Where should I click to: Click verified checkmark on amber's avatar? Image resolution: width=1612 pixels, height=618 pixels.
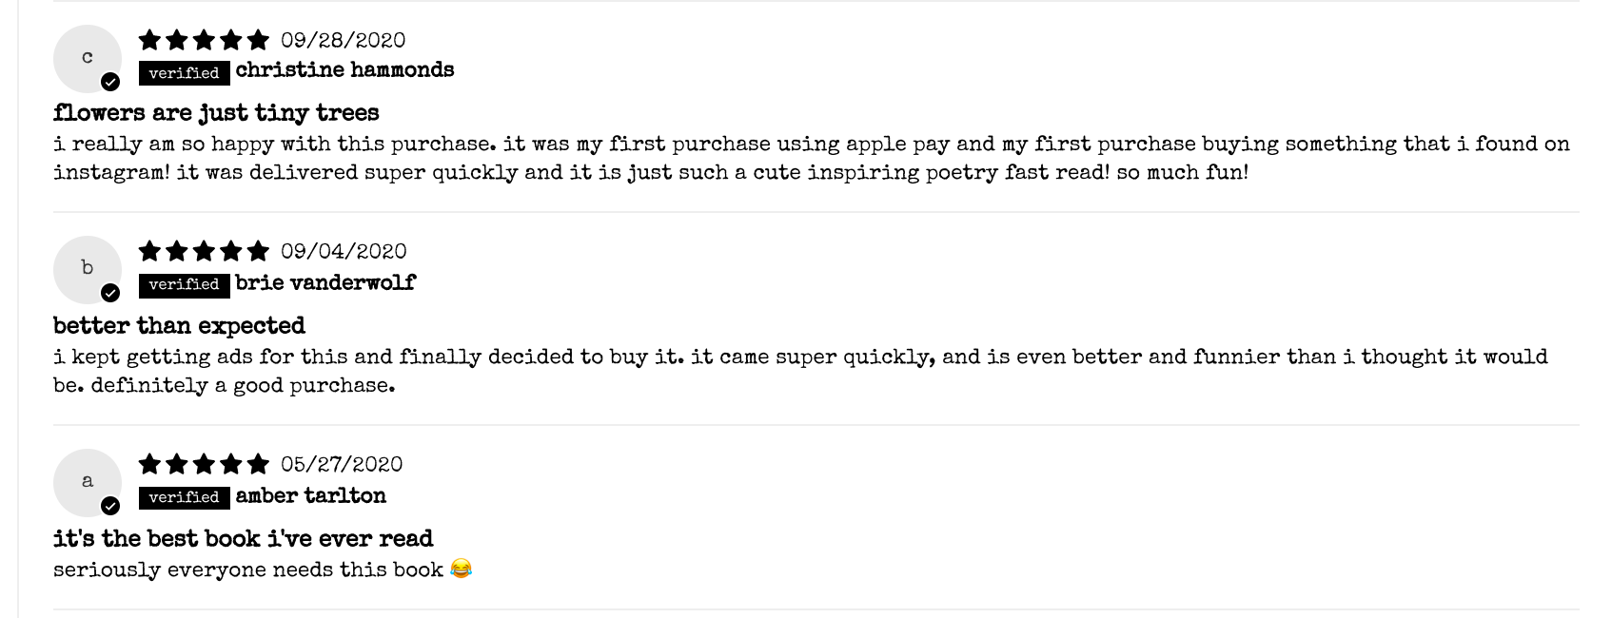pos(110,506)
